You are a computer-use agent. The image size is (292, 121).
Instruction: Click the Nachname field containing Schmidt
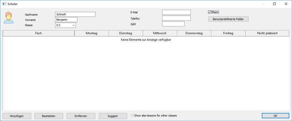pos(75,14)
